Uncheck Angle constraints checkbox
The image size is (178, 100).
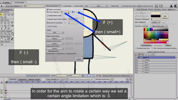pyautogui.click(x=48, y=9)
